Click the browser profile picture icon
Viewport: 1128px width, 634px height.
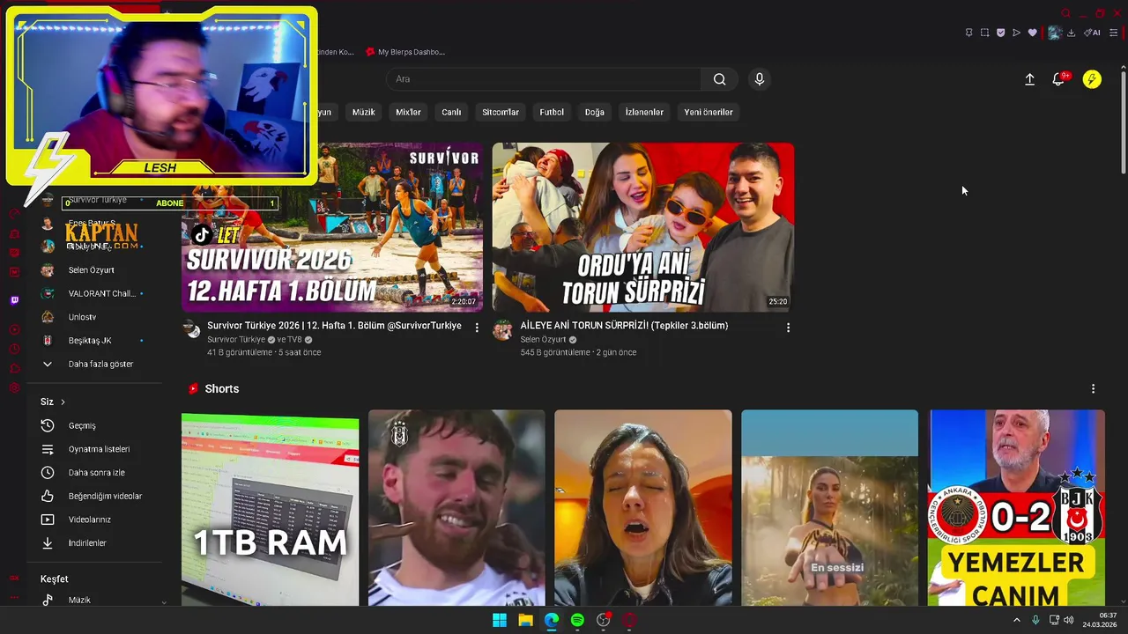[1054, 33]
